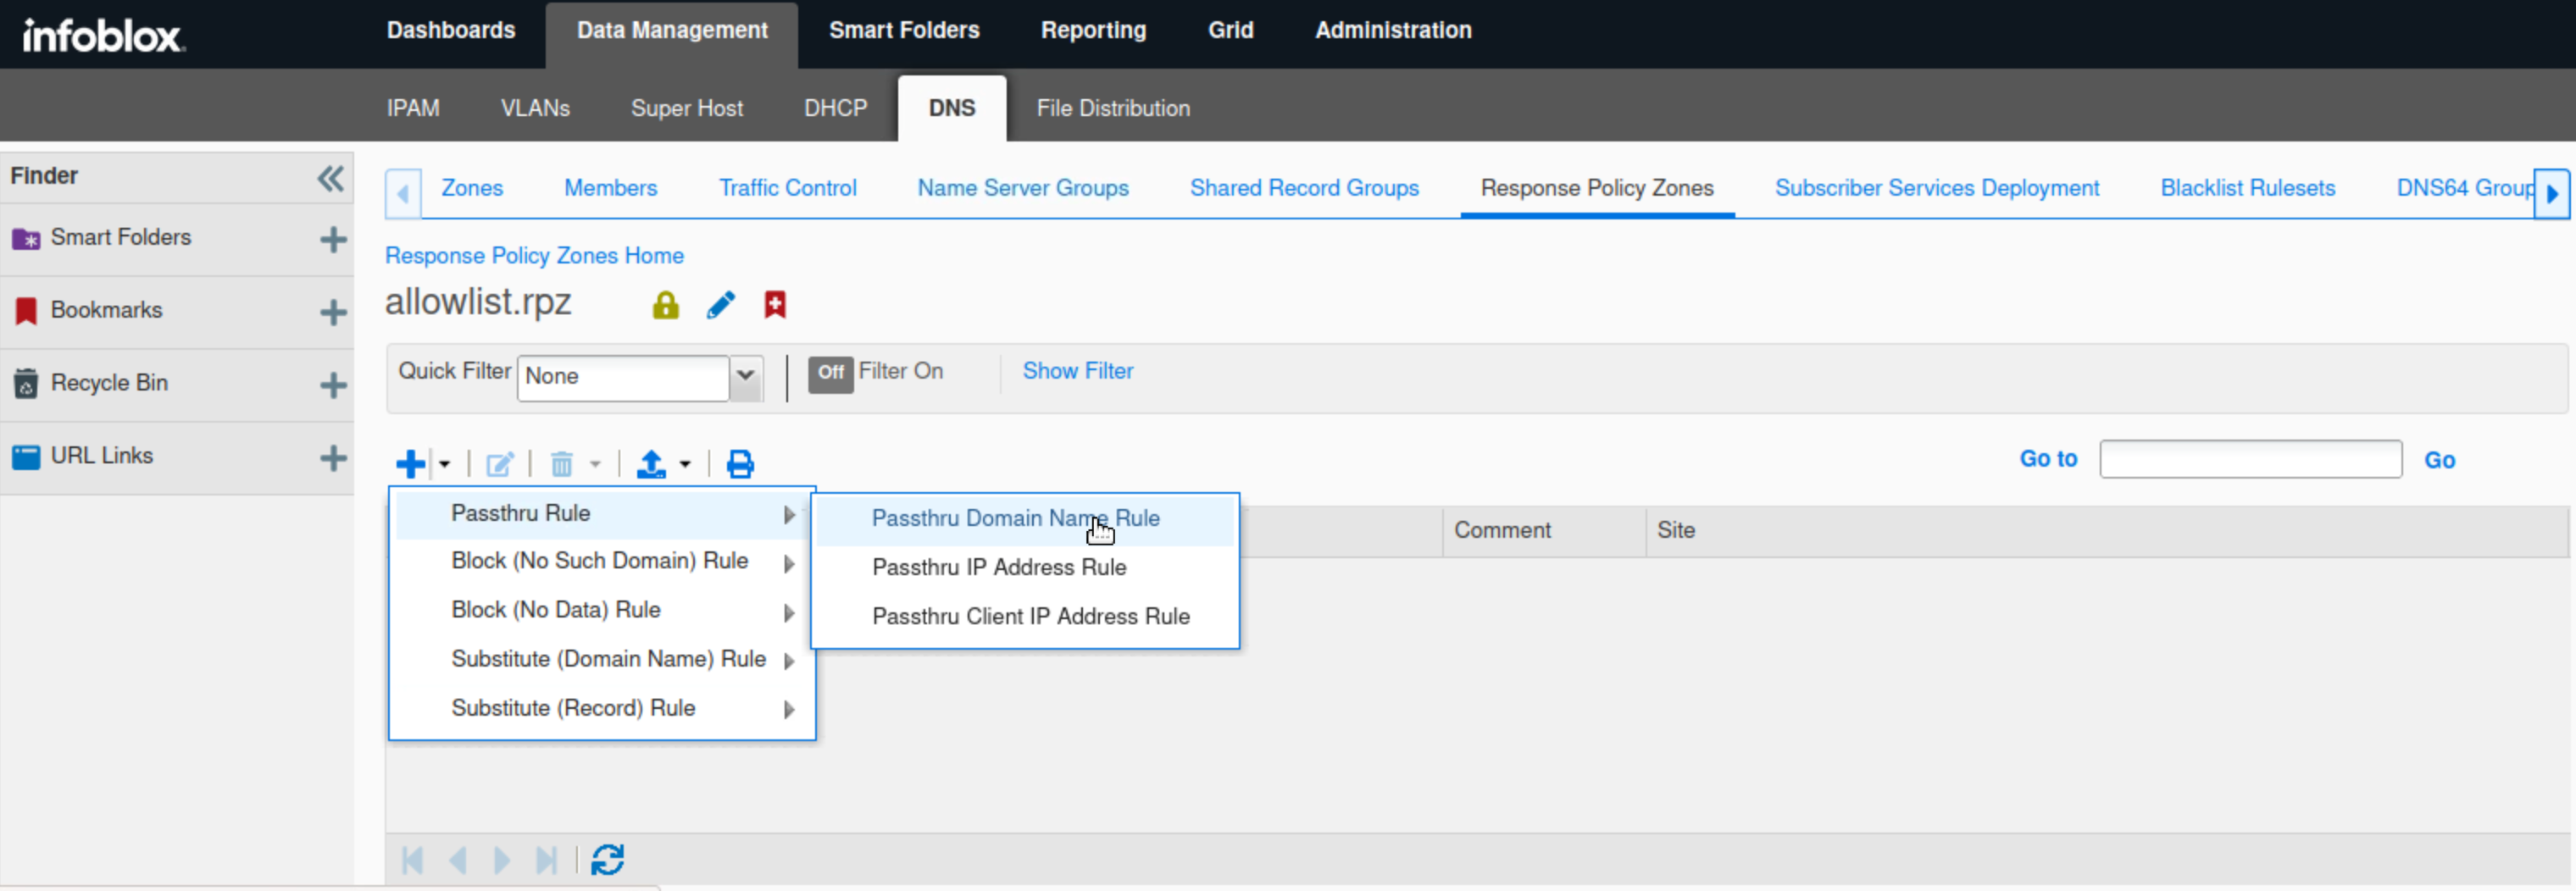The width and height of the screenshot is (2576, 891).
Task: Open Response Policy Zones Home link
Action: 534,256
